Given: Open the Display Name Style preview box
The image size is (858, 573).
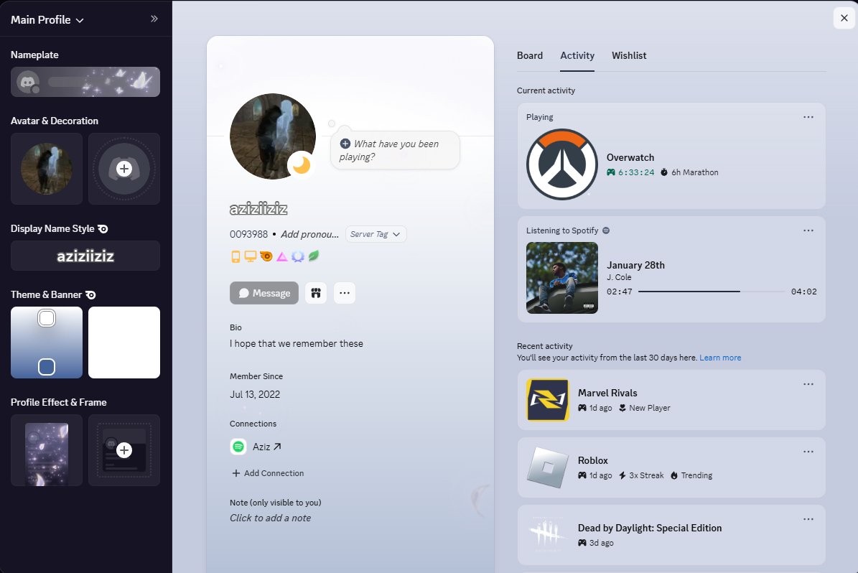Looking at the screenshot, I should 85,256.
